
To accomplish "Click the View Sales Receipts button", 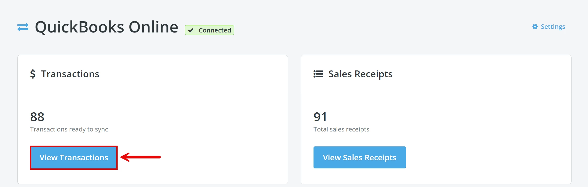I will click(359, 157).
